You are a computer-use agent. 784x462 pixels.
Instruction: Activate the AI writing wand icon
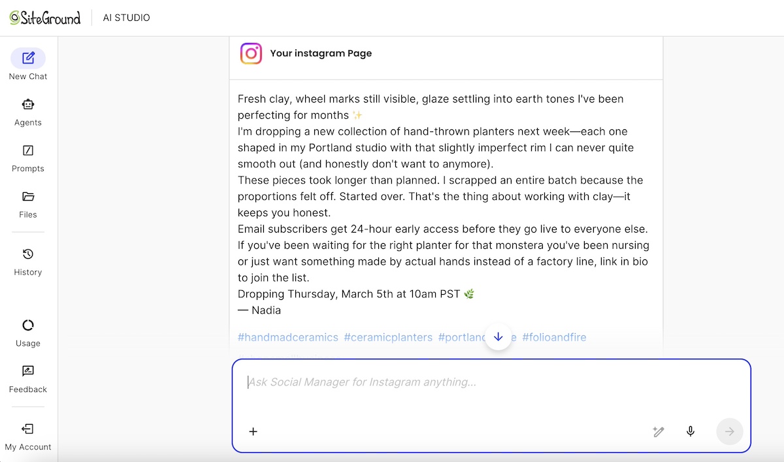[x=659, y=431]
